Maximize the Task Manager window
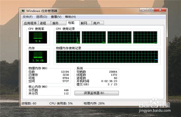181x117 pixels. point(150,10)
